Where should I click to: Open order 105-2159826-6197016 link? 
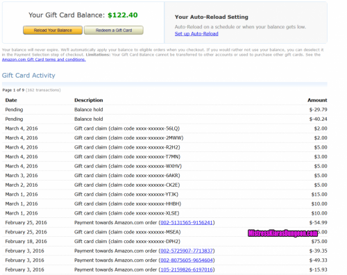pyautogui.click(x=187, y=269)
